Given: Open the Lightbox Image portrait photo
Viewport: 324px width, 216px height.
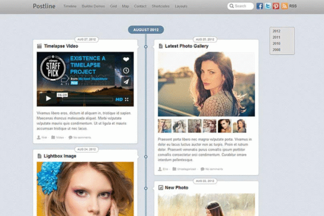Looking at the screenshot, I should click(85, 189).
